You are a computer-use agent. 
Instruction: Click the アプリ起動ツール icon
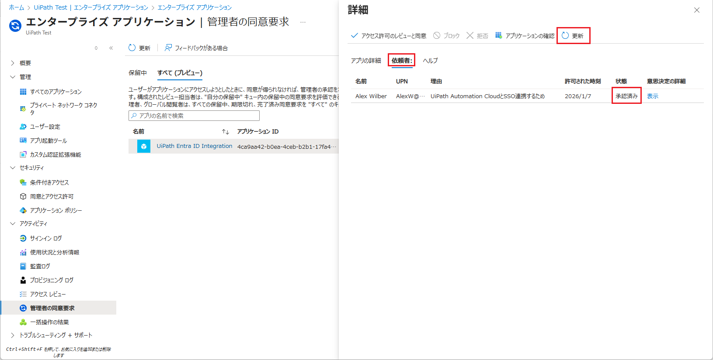pos(23,141)
